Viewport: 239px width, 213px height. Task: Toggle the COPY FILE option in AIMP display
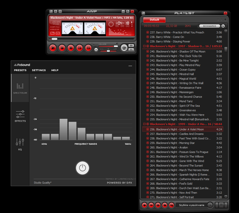pos(55,27)
